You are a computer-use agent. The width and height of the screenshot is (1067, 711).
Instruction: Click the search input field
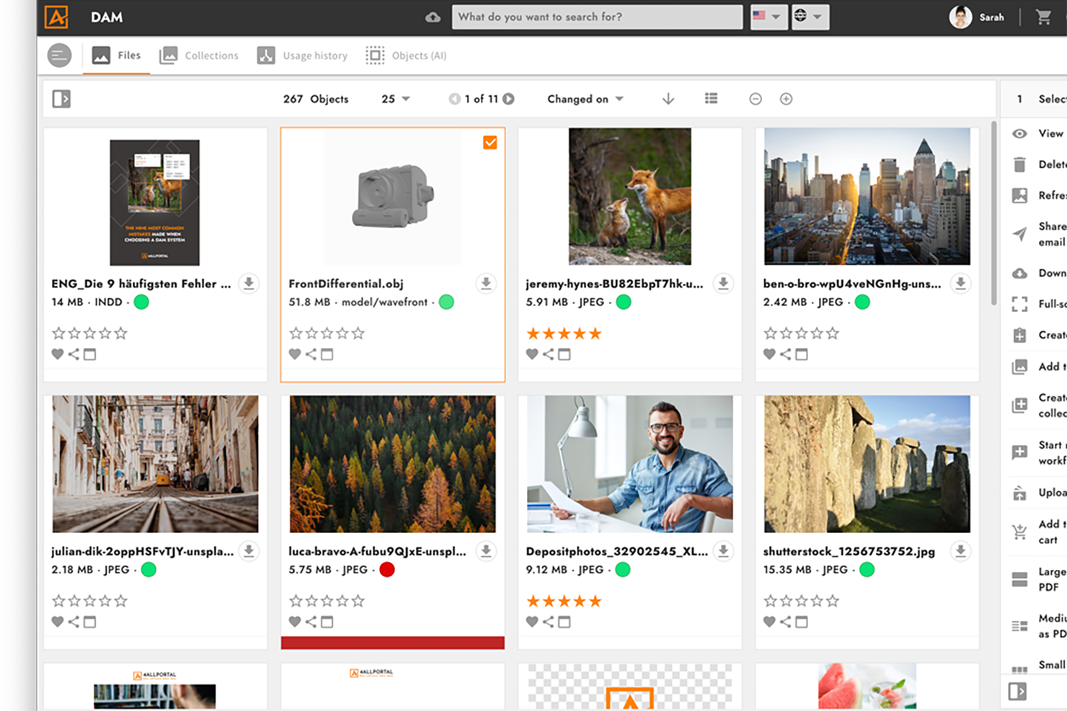pos(596,17)
